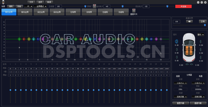This screenshot has width=208, height=107.
Task: Switch to the 后左全频 channel
Action: click(41, 12)
